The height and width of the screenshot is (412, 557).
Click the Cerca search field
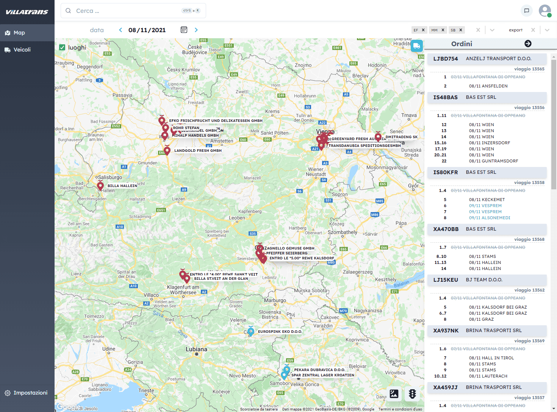click(133, 11)
